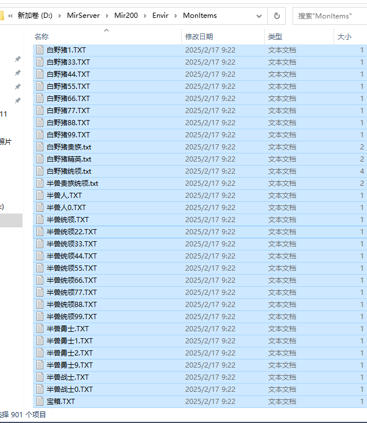
Task: Click the file icon of 半兽统领33.TXT
Action: pos(40,244)
